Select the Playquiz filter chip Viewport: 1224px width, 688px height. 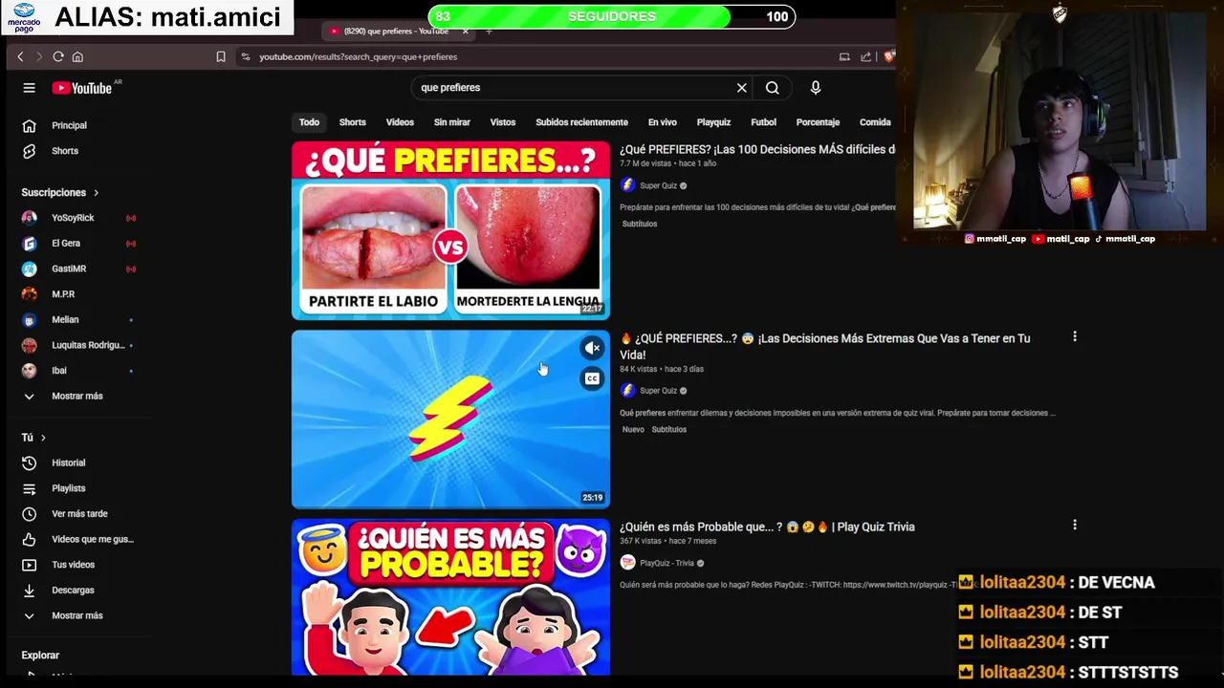[x=713, y=122]
